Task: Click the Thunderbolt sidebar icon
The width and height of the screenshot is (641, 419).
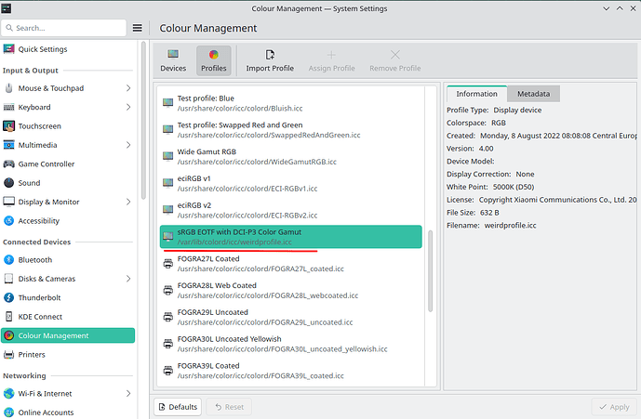Action: click(x=9, y=298)
